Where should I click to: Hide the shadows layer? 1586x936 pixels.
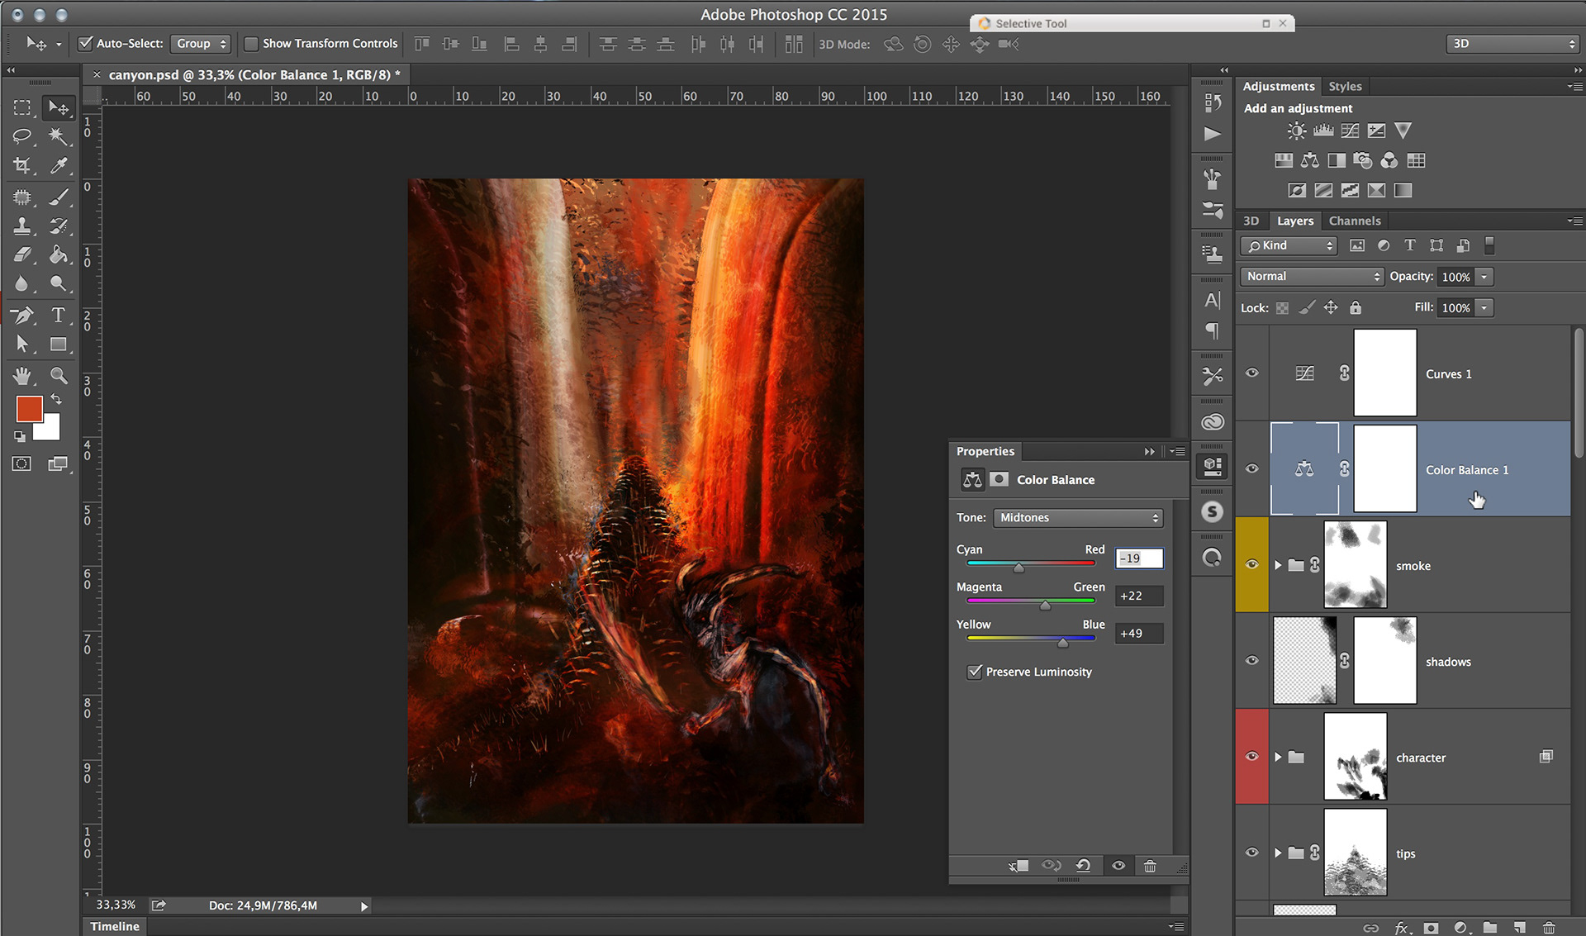1252,661
